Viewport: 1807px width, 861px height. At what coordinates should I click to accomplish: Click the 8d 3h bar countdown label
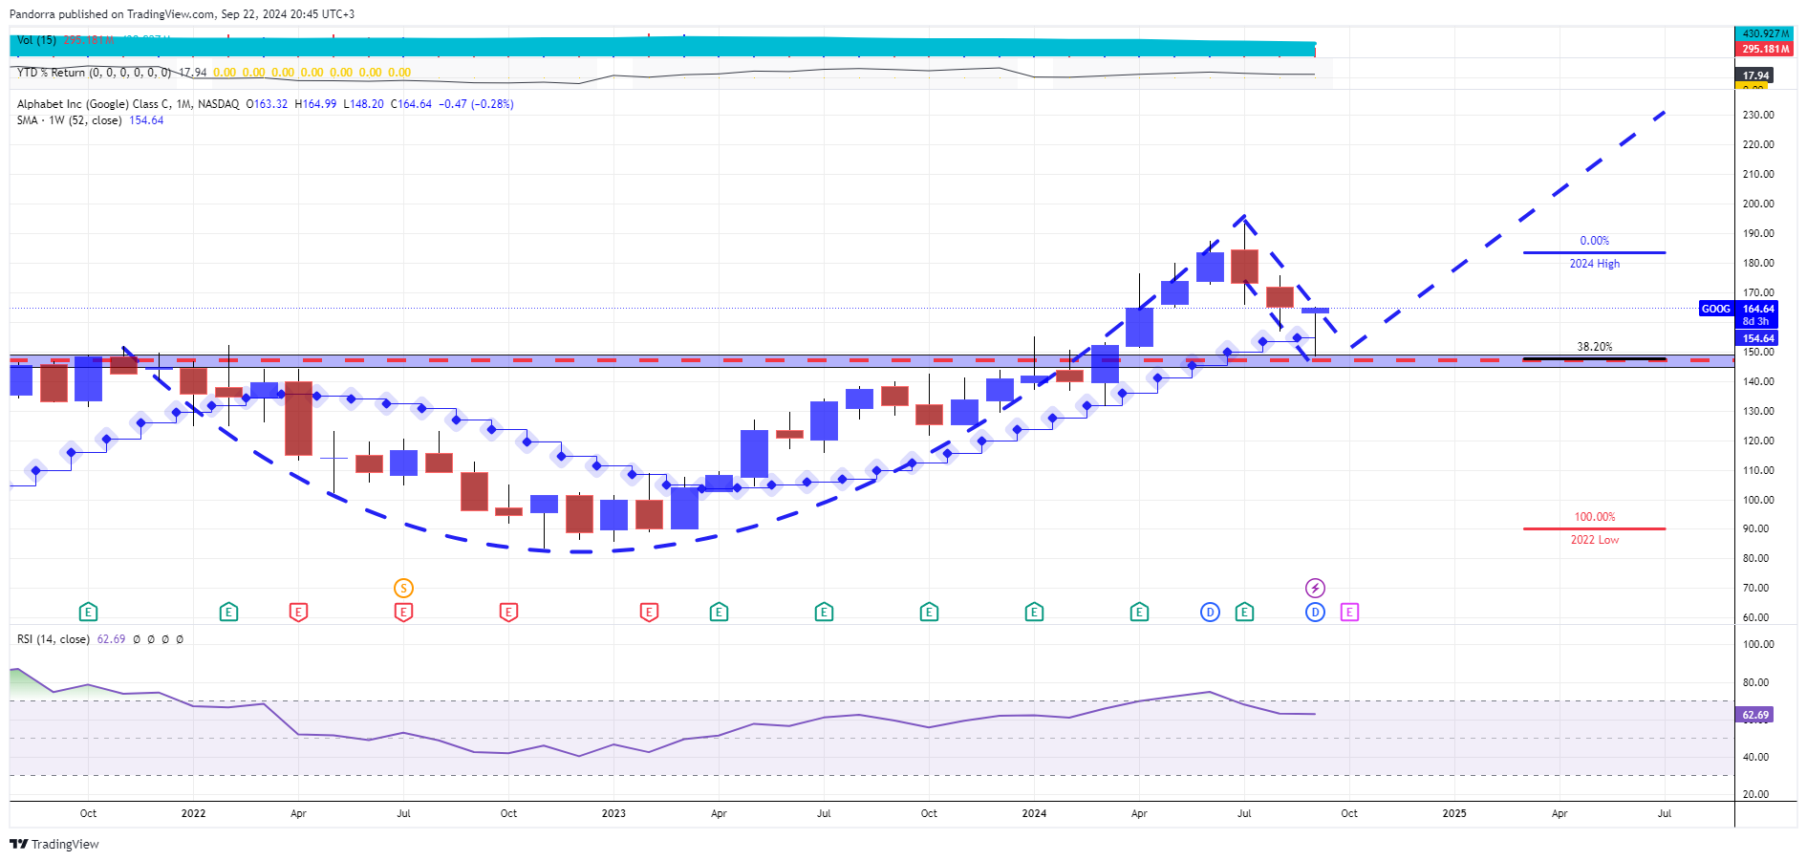point(1755,322)
